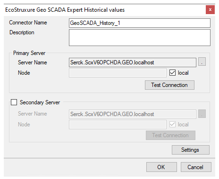Click the Secondary Server browse button
The image size is (219, 179).
pyautogui.click(x=202, y=114)
